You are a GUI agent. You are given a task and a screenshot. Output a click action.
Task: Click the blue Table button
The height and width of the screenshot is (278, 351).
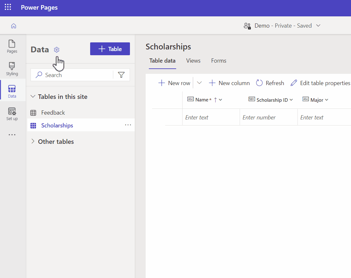(110, 49)
